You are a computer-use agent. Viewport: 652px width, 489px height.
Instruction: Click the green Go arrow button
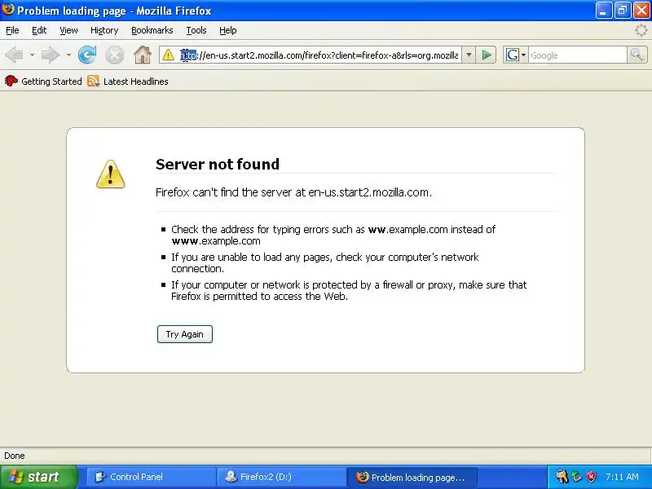[486, 55]
